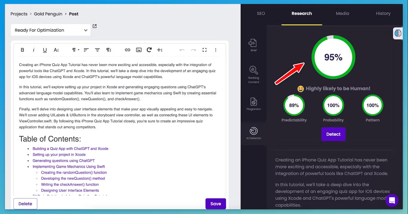Open 'Developing the newQuestion() method' link
The image size is (408, 214).
point(73,179)
